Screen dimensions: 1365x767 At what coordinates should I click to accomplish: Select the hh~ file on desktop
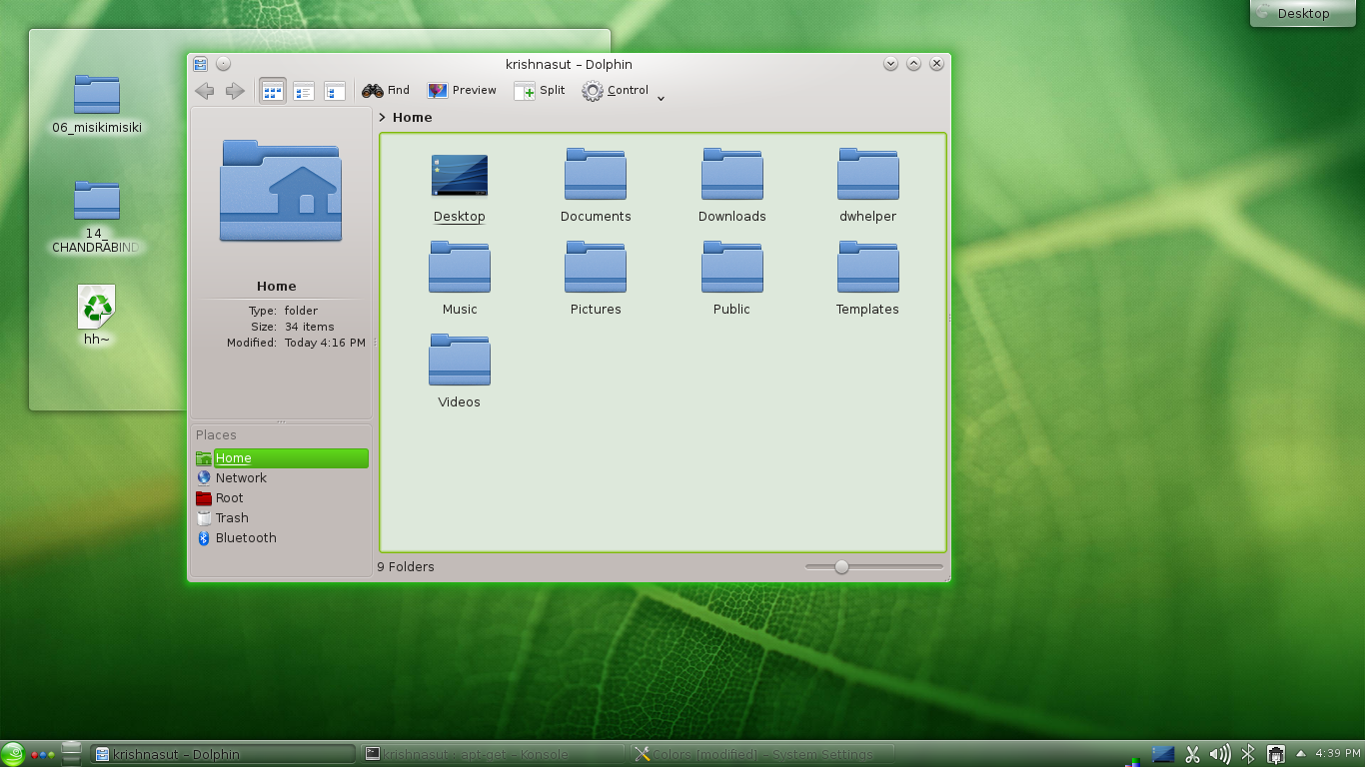97,316
